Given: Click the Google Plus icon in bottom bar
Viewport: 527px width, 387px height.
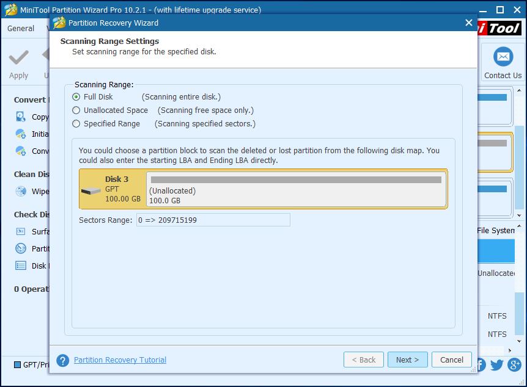Looking at the screenshot, I should (x=514, y=364).
